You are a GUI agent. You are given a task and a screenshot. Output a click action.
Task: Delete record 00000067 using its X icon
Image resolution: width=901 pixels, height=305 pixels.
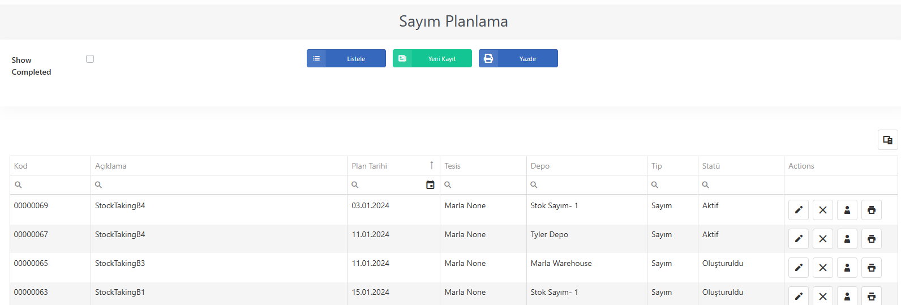click(x=823, y=239)
